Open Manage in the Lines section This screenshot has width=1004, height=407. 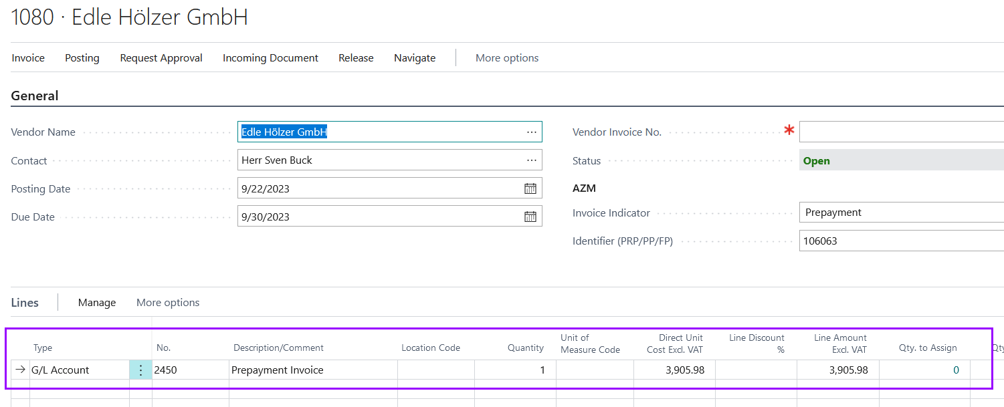click(x=97, y=303)
